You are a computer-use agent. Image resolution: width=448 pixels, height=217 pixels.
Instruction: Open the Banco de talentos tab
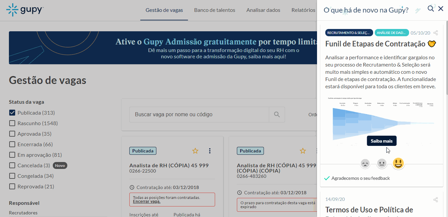(x=214, y=10)
